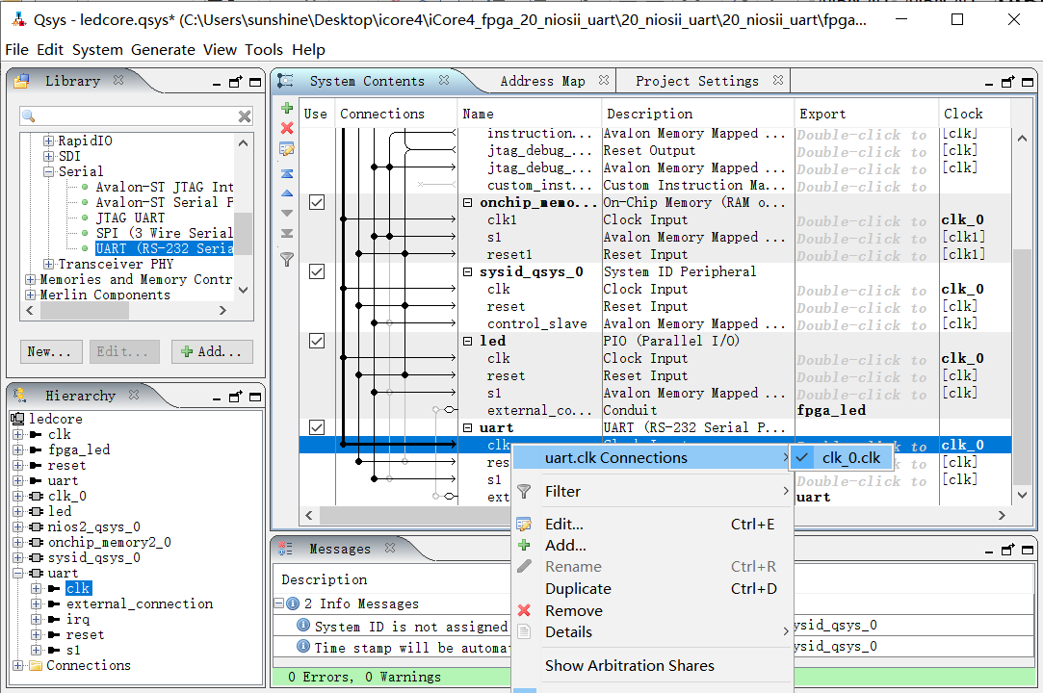Switch to the Address Map tab
This screenshot has height=693, width=1043.
[x=541, y=81]
